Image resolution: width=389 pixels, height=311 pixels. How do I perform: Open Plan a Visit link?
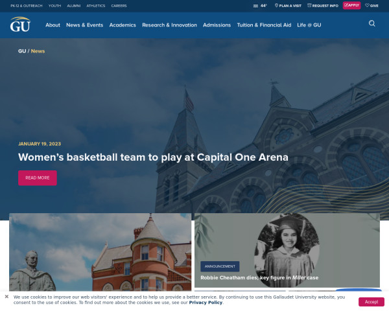tap(288, 6)
